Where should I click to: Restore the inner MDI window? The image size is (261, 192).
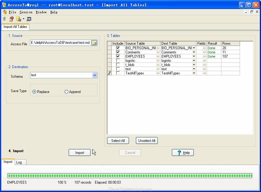coord(251,12)
